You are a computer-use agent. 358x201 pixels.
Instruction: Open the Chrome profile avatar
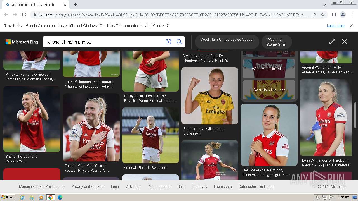click(x=343, y=15)
